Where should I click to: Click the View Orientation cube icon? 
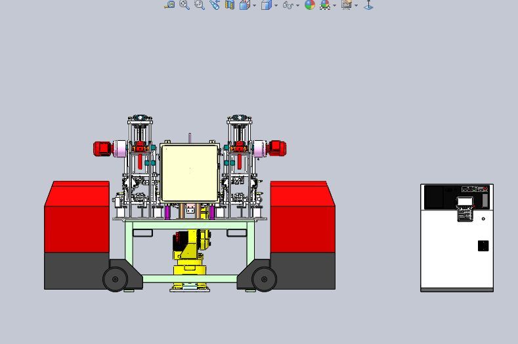tap(244, 5)
